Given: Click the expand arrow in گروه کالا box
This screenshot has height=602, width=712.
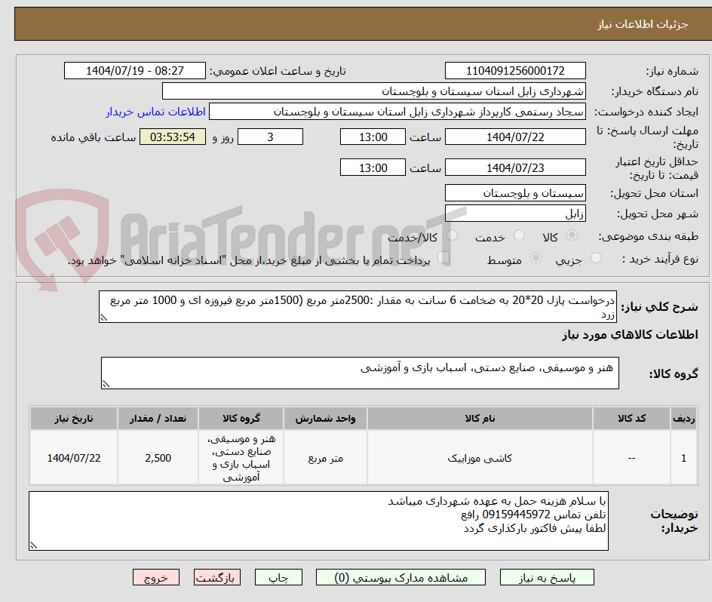Looking at the screenshot, I should tap(106, 383).
